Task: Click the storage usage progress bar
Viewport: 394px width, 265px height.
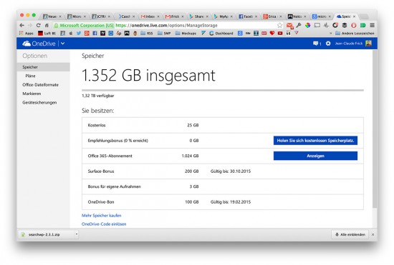Action: tap(223, 90)
